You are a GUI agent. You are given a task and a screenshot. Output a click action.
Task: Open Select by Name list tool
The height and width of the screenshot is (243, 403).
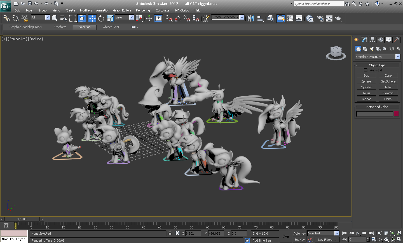click(64, 18)
